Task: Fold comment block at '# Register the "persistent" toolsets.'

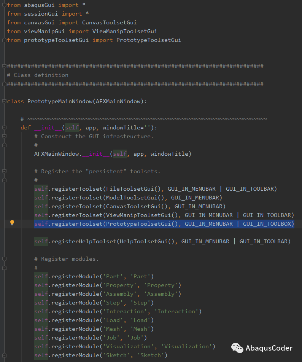Action: [x=4, y=172]
